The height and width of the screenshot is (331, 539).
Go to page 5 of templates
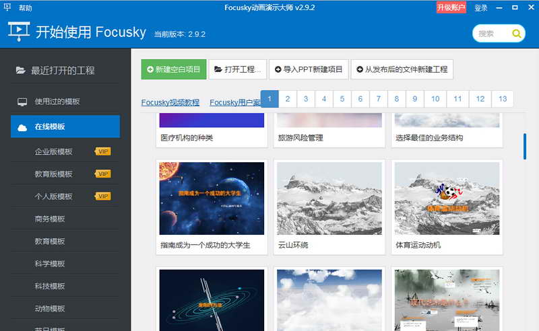[x=342, y=99]
